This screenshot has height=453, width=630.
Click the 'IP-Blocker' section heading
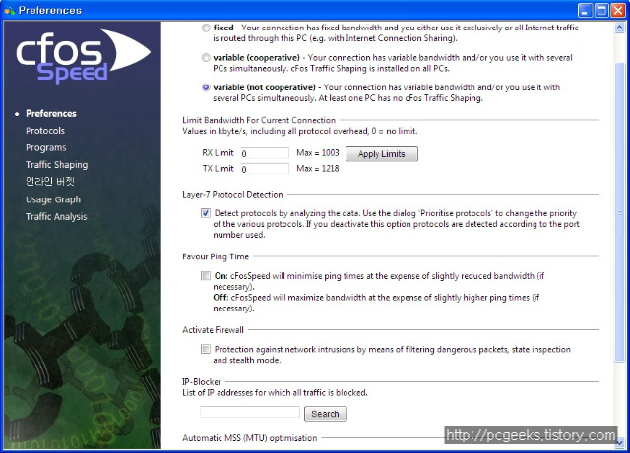[x=202, y=381]
